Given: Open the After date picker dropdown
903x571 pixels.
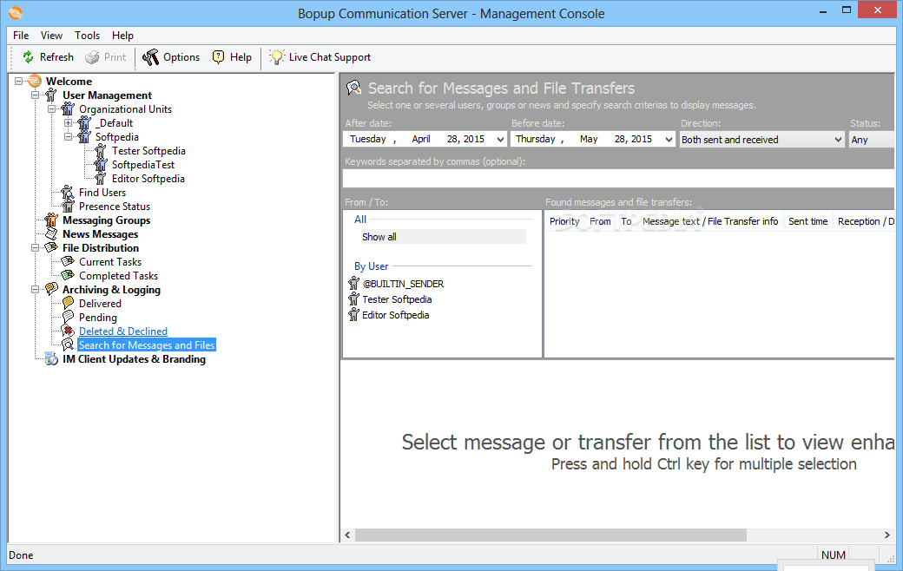Looking at the screenshot, I should (500, 140).
